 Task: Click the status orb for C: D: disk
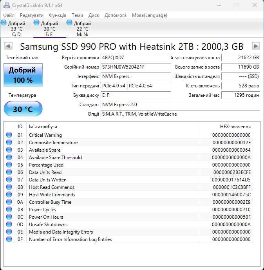(4, 23)
